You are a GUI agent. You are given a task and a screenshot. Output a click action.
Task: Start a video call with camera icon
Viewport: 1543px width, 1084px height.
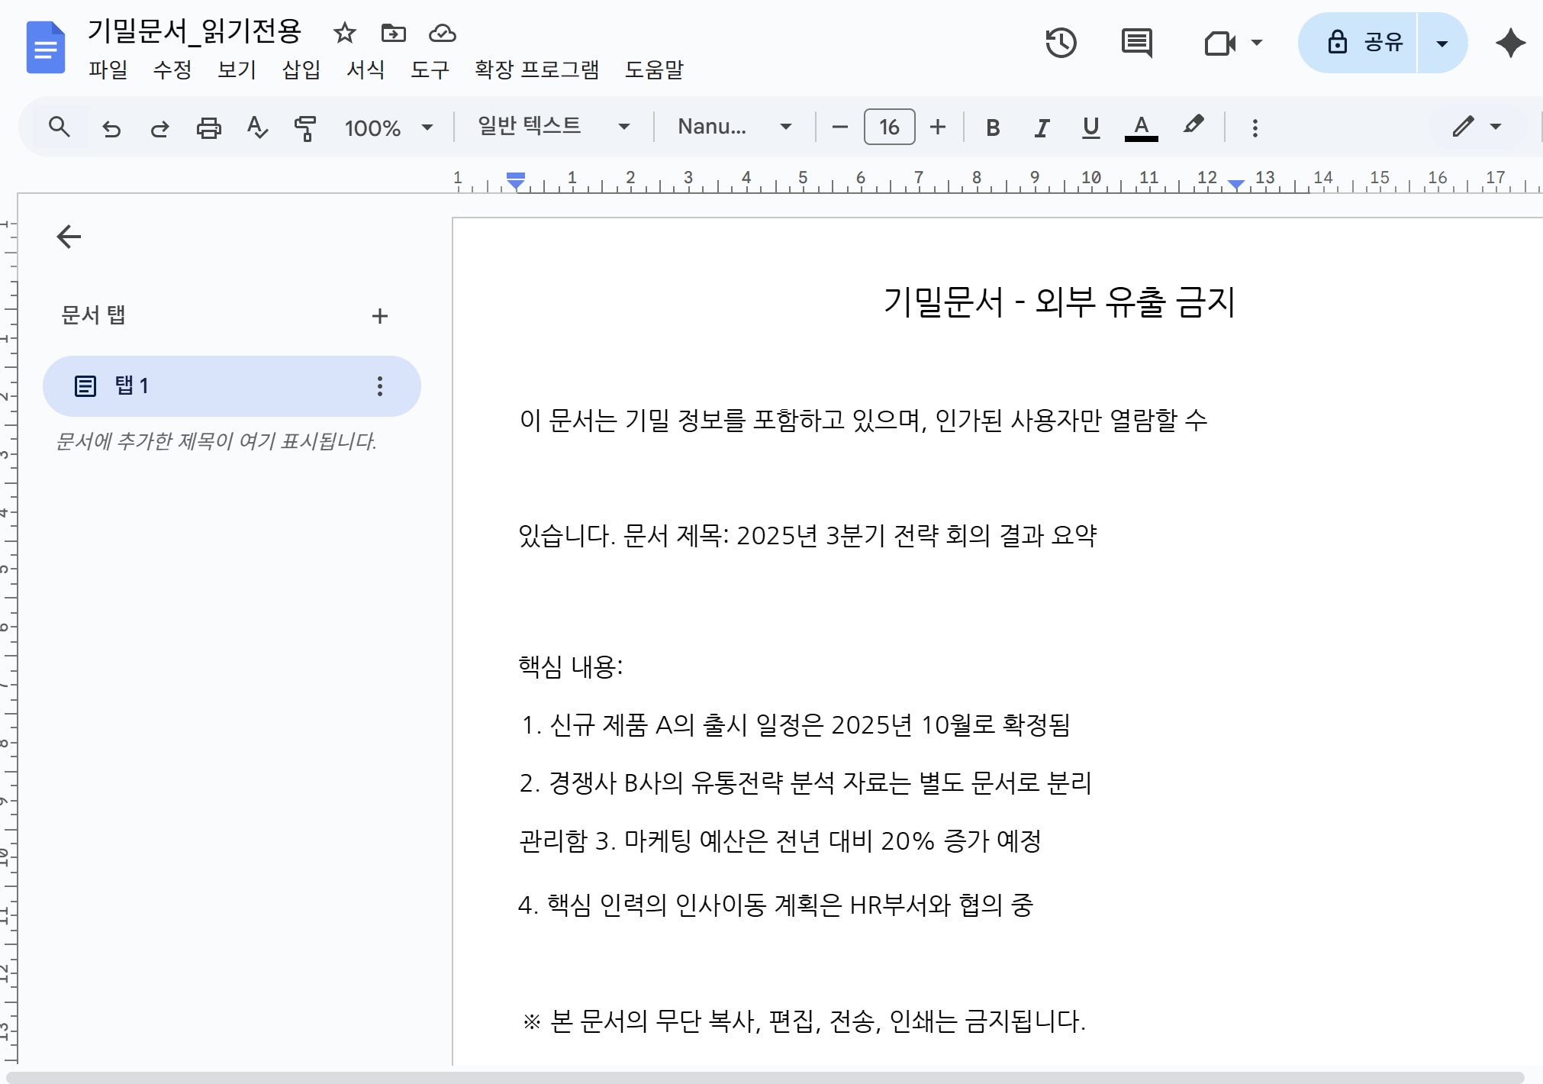pos(1219,43)
